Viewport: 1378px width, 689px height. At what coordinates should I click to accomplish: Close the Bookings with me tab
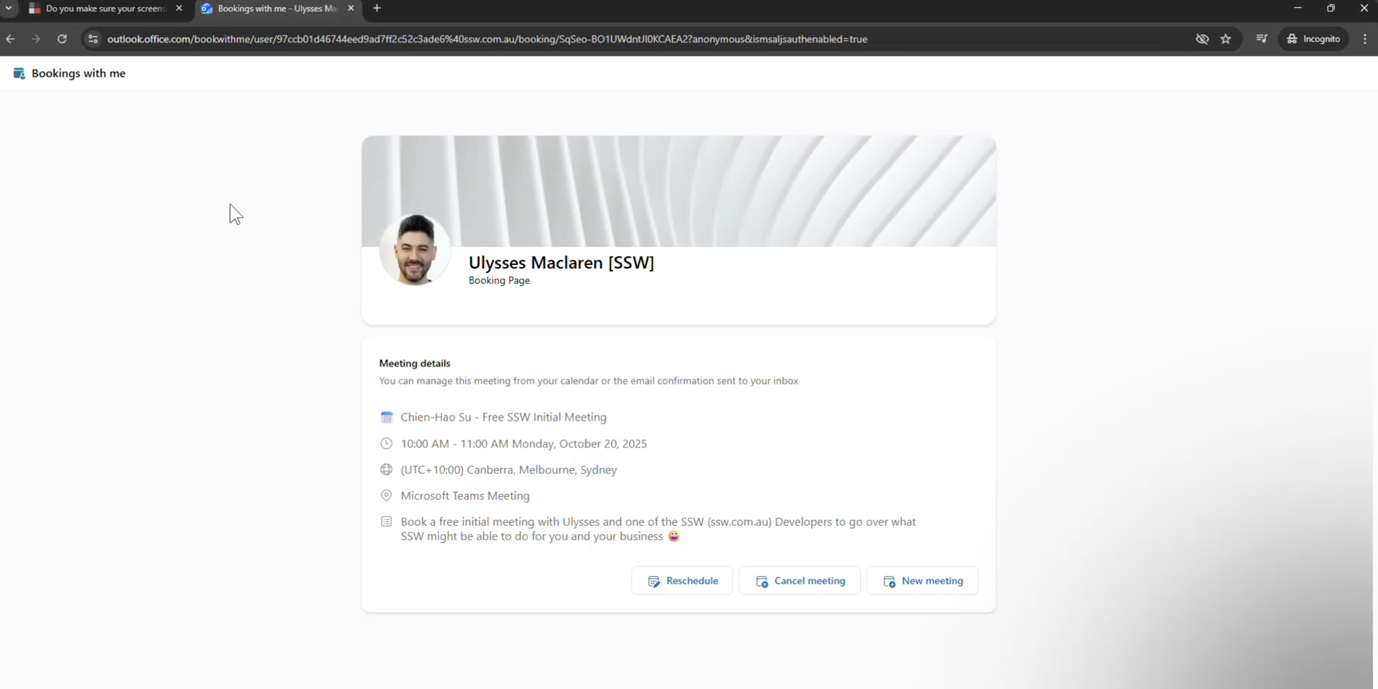351,8
